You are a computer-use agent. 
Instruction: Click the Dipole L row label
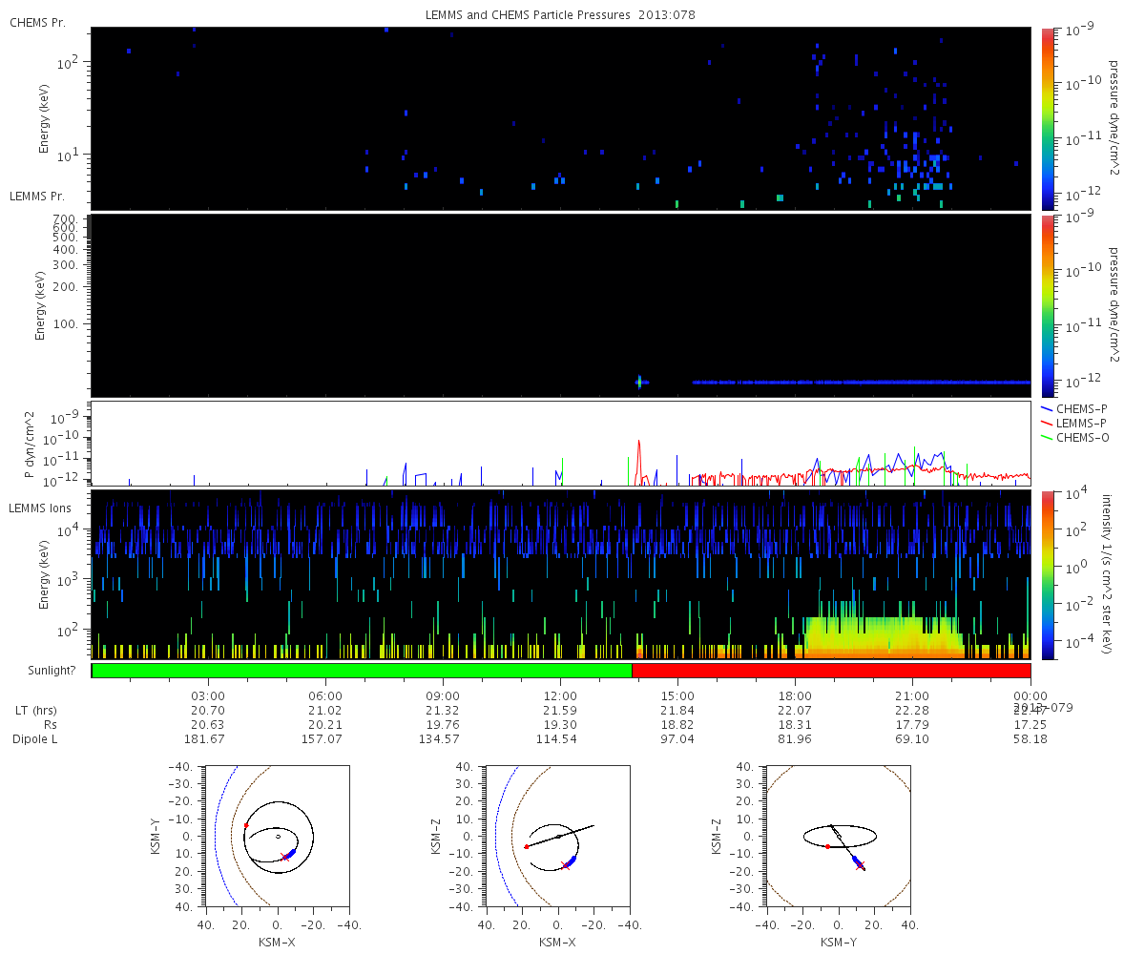point(34,739)
